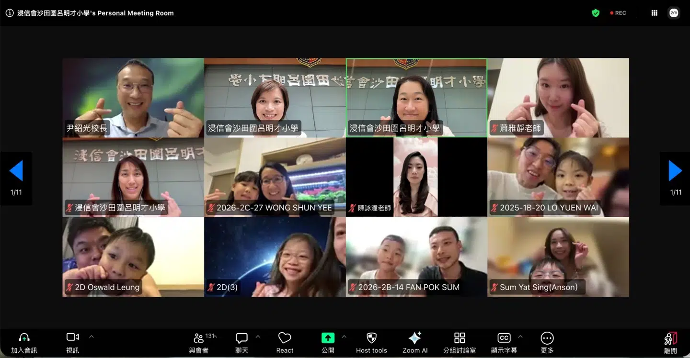The width and height of the screenshot is (690, 358).
Task: Open the React heart icon
Action: [285, 338]
